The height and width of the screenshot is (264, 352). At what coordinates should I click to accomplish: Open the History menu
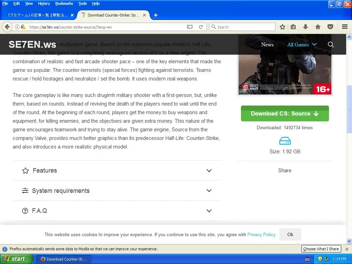[x=44, y=3]
